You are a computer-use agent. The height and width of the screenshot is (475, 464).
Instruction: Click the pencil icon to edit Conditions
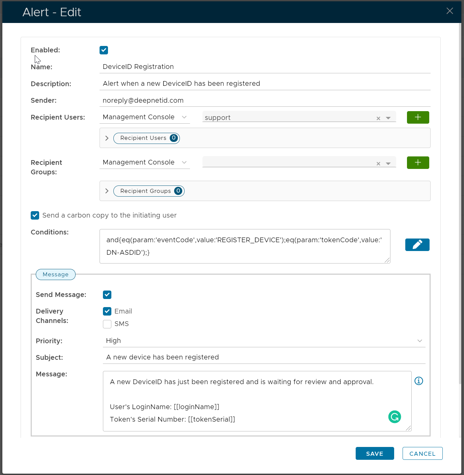417,245
